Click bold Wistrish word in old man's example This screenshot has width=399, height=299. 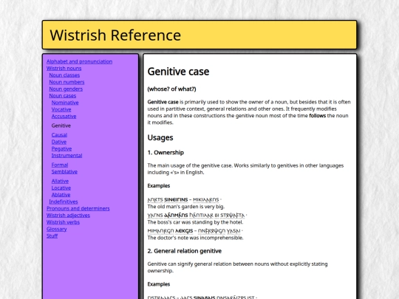(176, 200)
